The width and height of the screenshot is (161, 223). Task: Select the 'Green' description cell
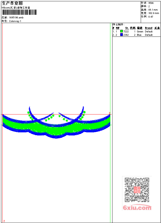[x=140, y=31]
